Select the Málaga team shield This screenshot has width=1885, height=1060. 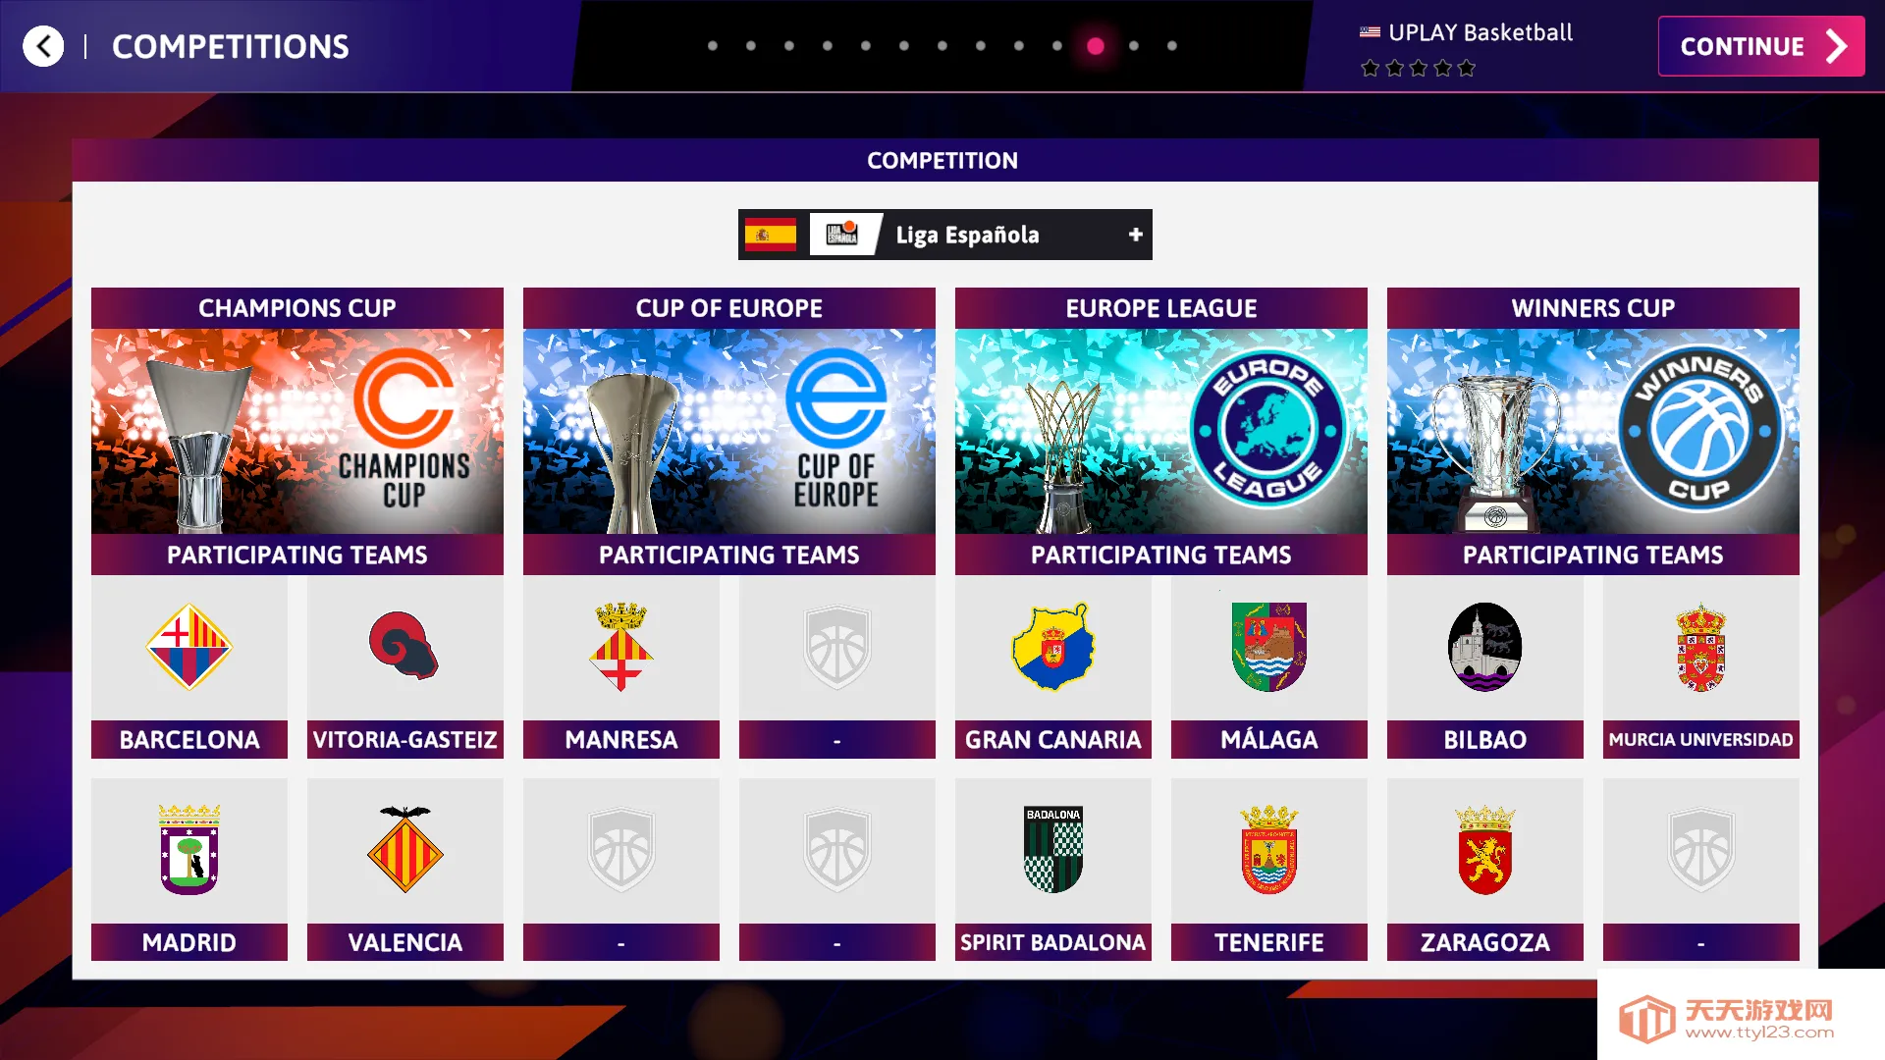1268,647
